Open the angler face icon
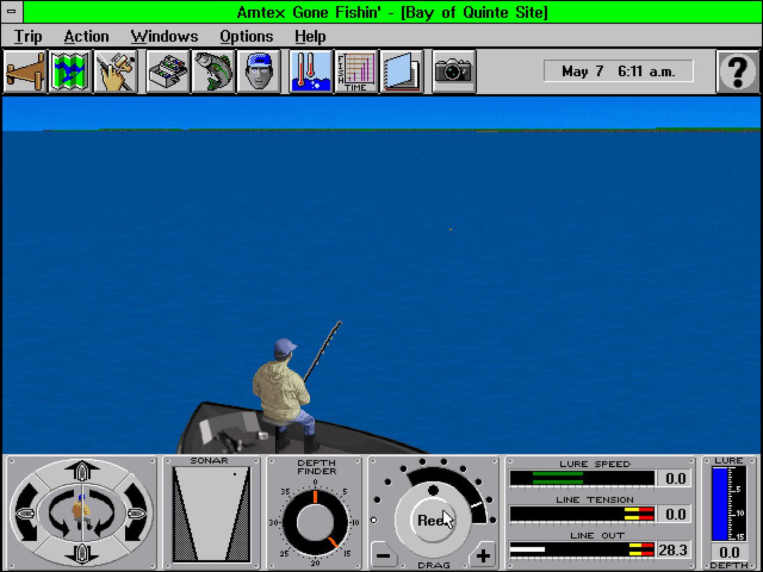 click(x=259, y=72)
